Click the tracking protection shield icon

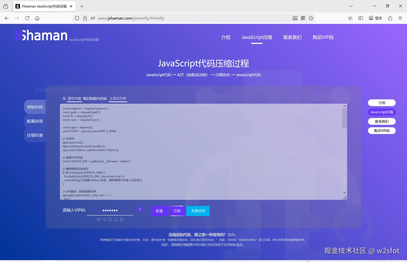click(77, 18)
